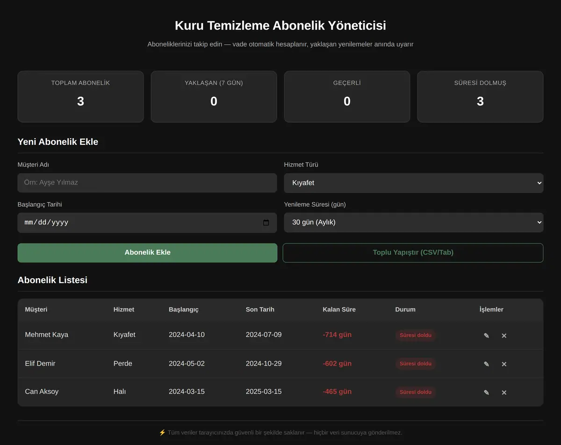
Task: Expand the Yenileme Süresi dropdown
Action: pos(413,222)
